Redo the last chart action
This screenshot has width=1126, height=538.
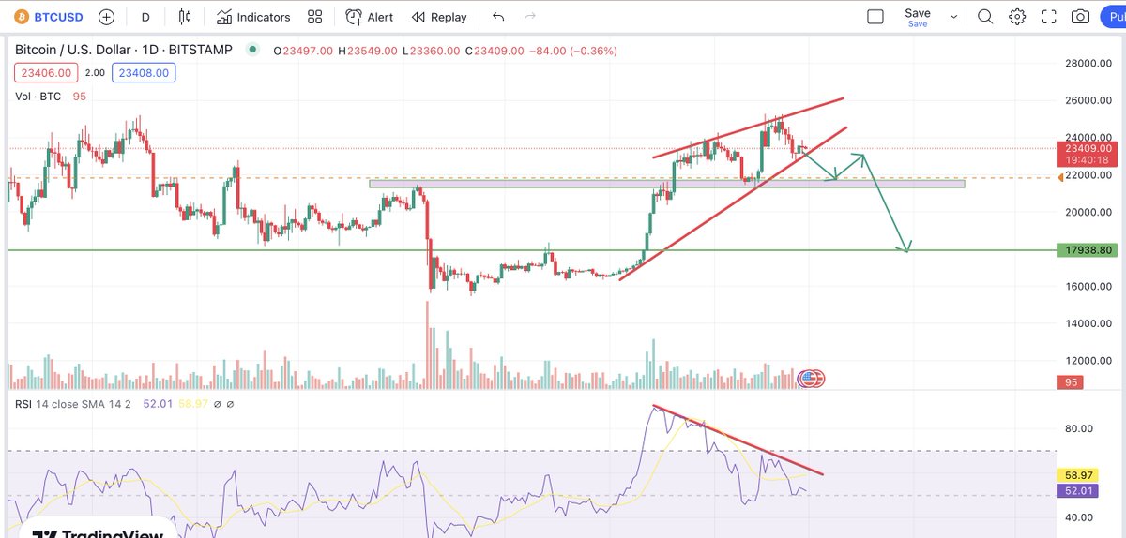pyautogui.click(x=530, y=17)
